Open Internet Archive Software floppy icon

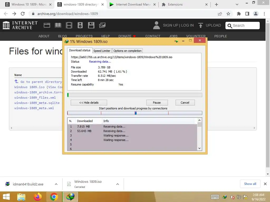click(91, 25)
